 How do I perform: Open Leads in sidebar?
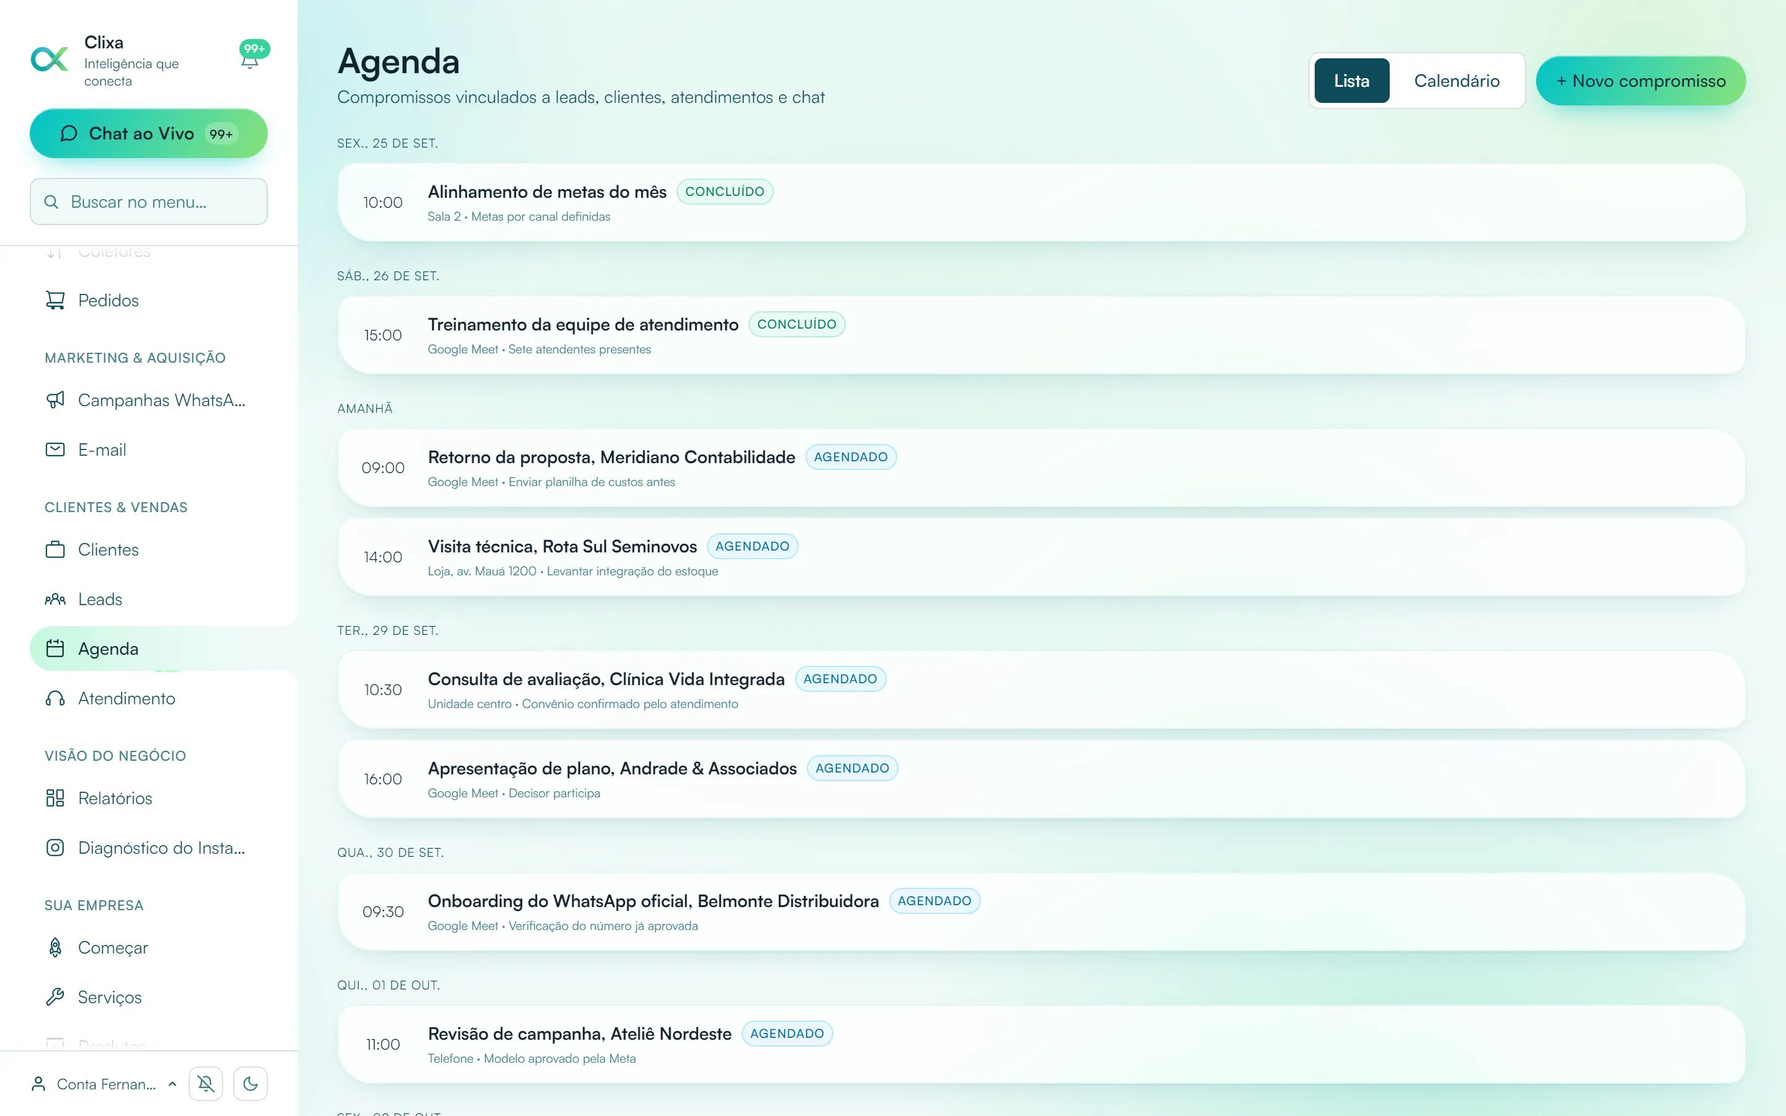coord(148,600)
